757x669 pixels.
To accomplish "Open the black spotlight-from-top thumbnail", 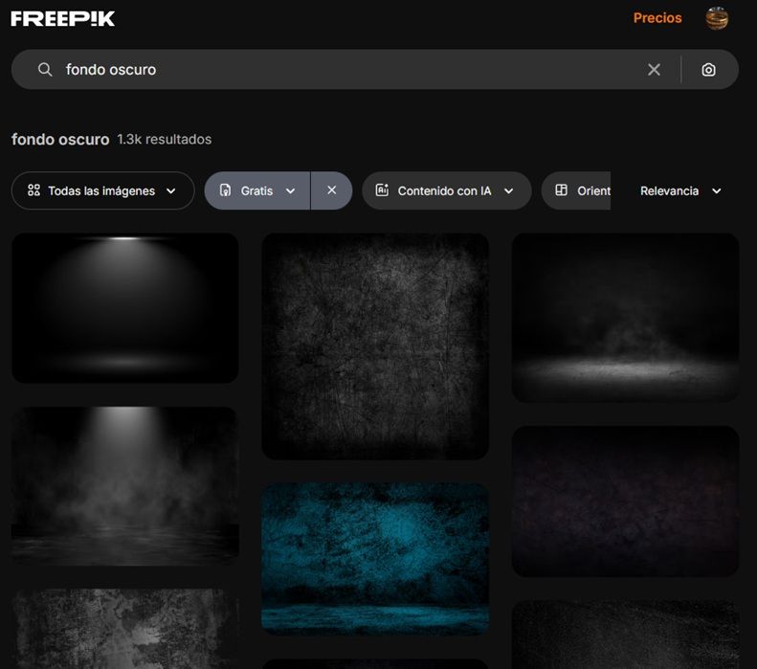I will (x=125, y=308).
